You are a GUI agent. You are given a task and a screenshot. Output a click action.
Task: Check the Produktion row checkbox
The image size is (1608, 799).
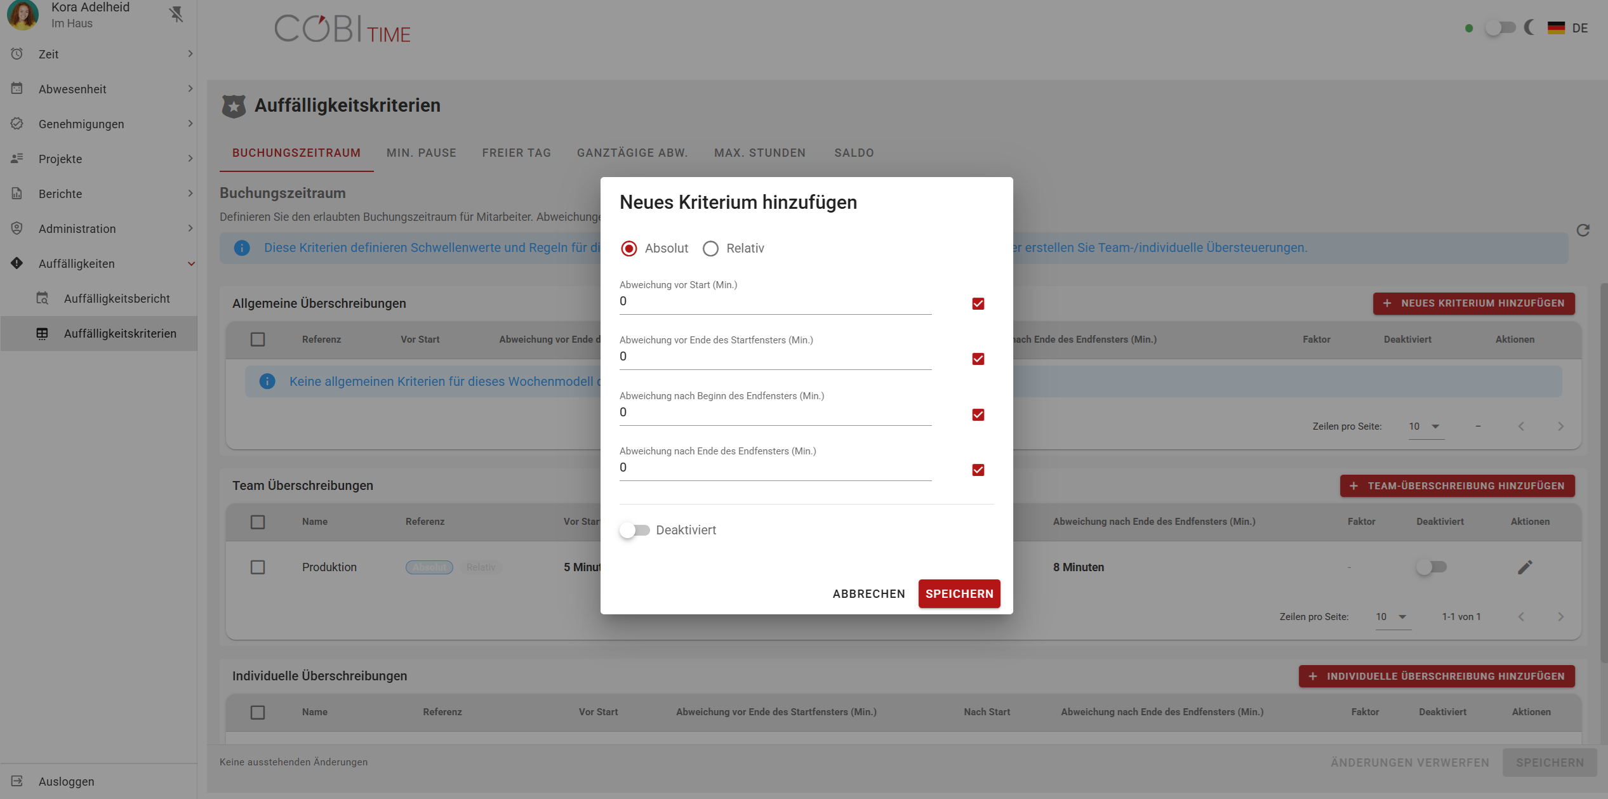[x=258, y=567]
